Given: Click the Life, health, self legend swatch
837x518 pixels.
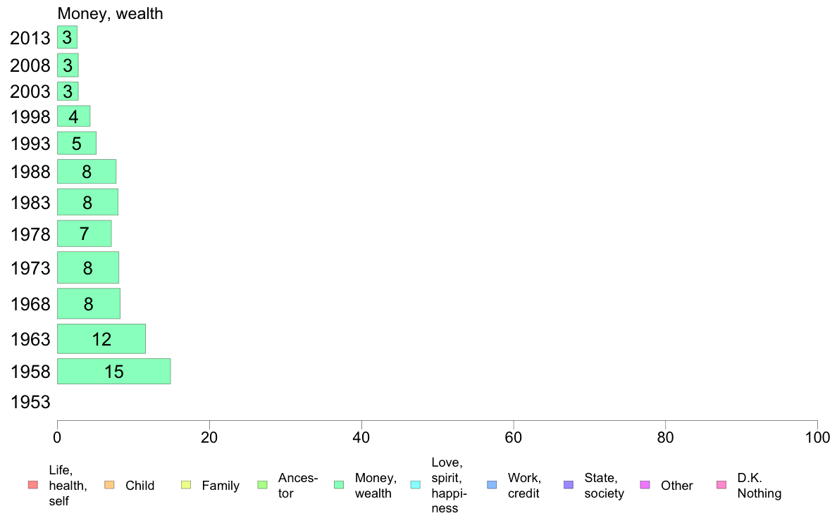Looking at the screenshot, I should (x=33, y=485).
